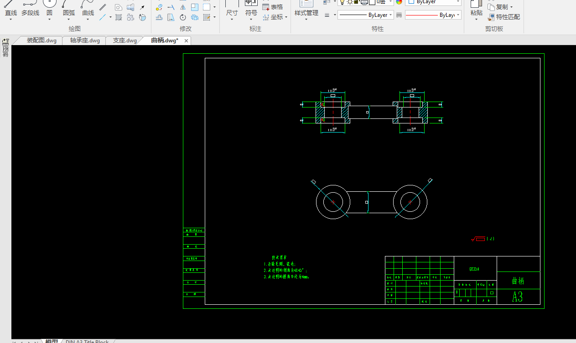Viewport: 576px width, 343px height.
Task: Close the 曲柄.dwg tab
Action: pos(186,41)
